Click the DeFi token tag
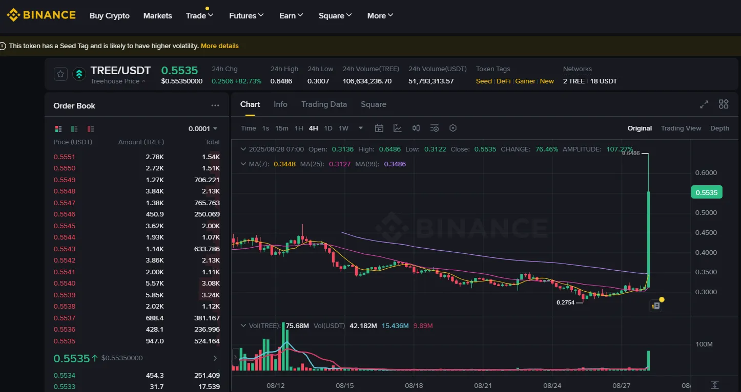741x392 pixels. [x=503, y=81]
